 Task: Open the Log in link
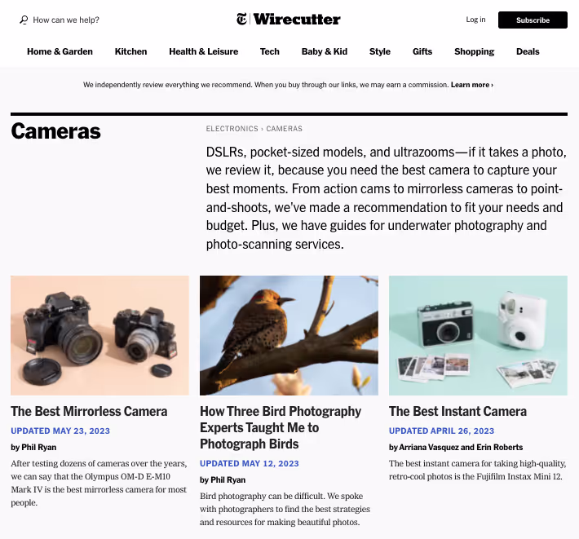(475, 20)
